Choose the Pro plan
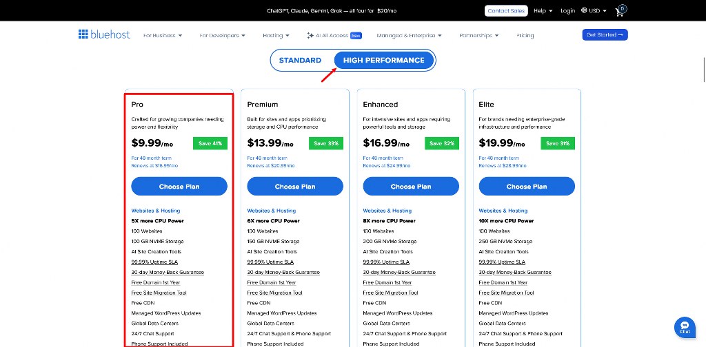This screenshot has height=347, width=706. coord(179,186)
